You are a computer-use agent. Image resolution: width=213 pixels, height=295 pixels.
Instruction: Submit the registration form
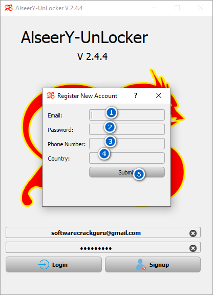coord(127,172)
